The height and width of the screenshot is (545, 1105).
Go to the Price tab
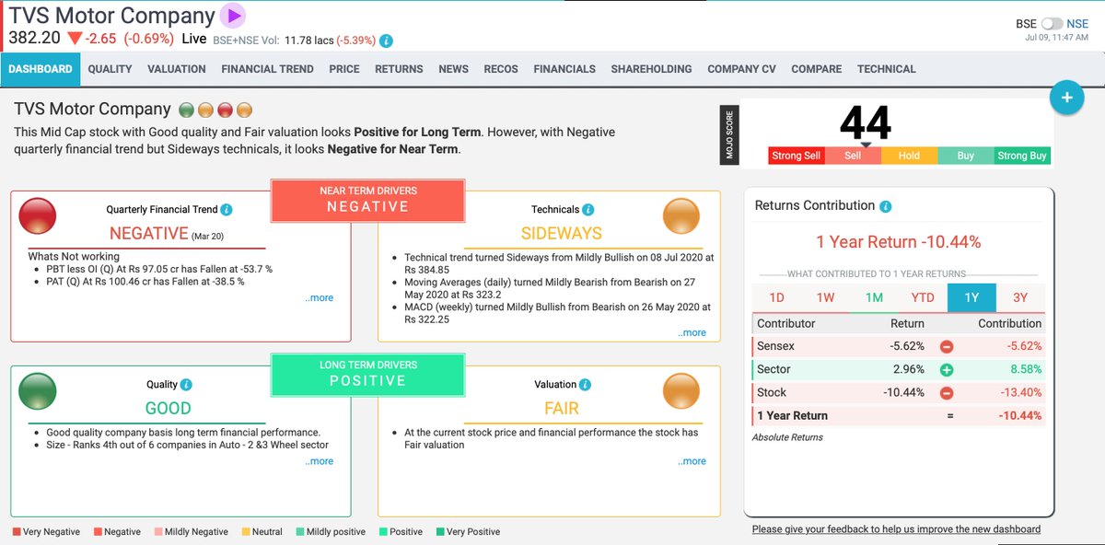pyautogui.click(x=344, y=69)
